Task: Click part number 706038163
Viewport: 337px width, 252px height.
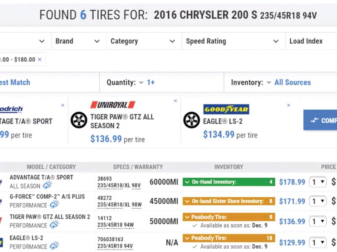Action: pyautogui.click(x=110, y=239)
